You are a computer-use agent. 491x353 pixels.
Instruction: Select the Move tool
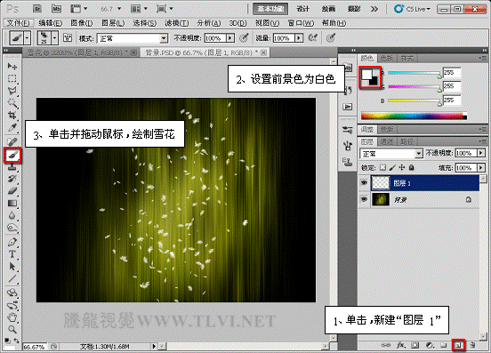pos(12,66)
